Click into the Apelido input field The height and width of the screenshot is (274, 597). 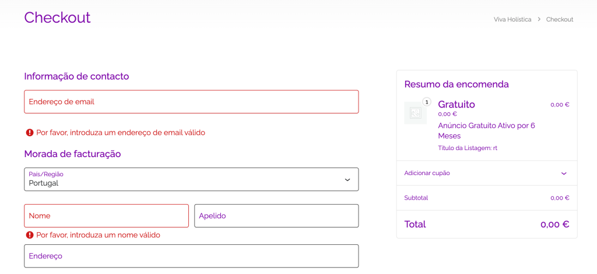[276, 216]
